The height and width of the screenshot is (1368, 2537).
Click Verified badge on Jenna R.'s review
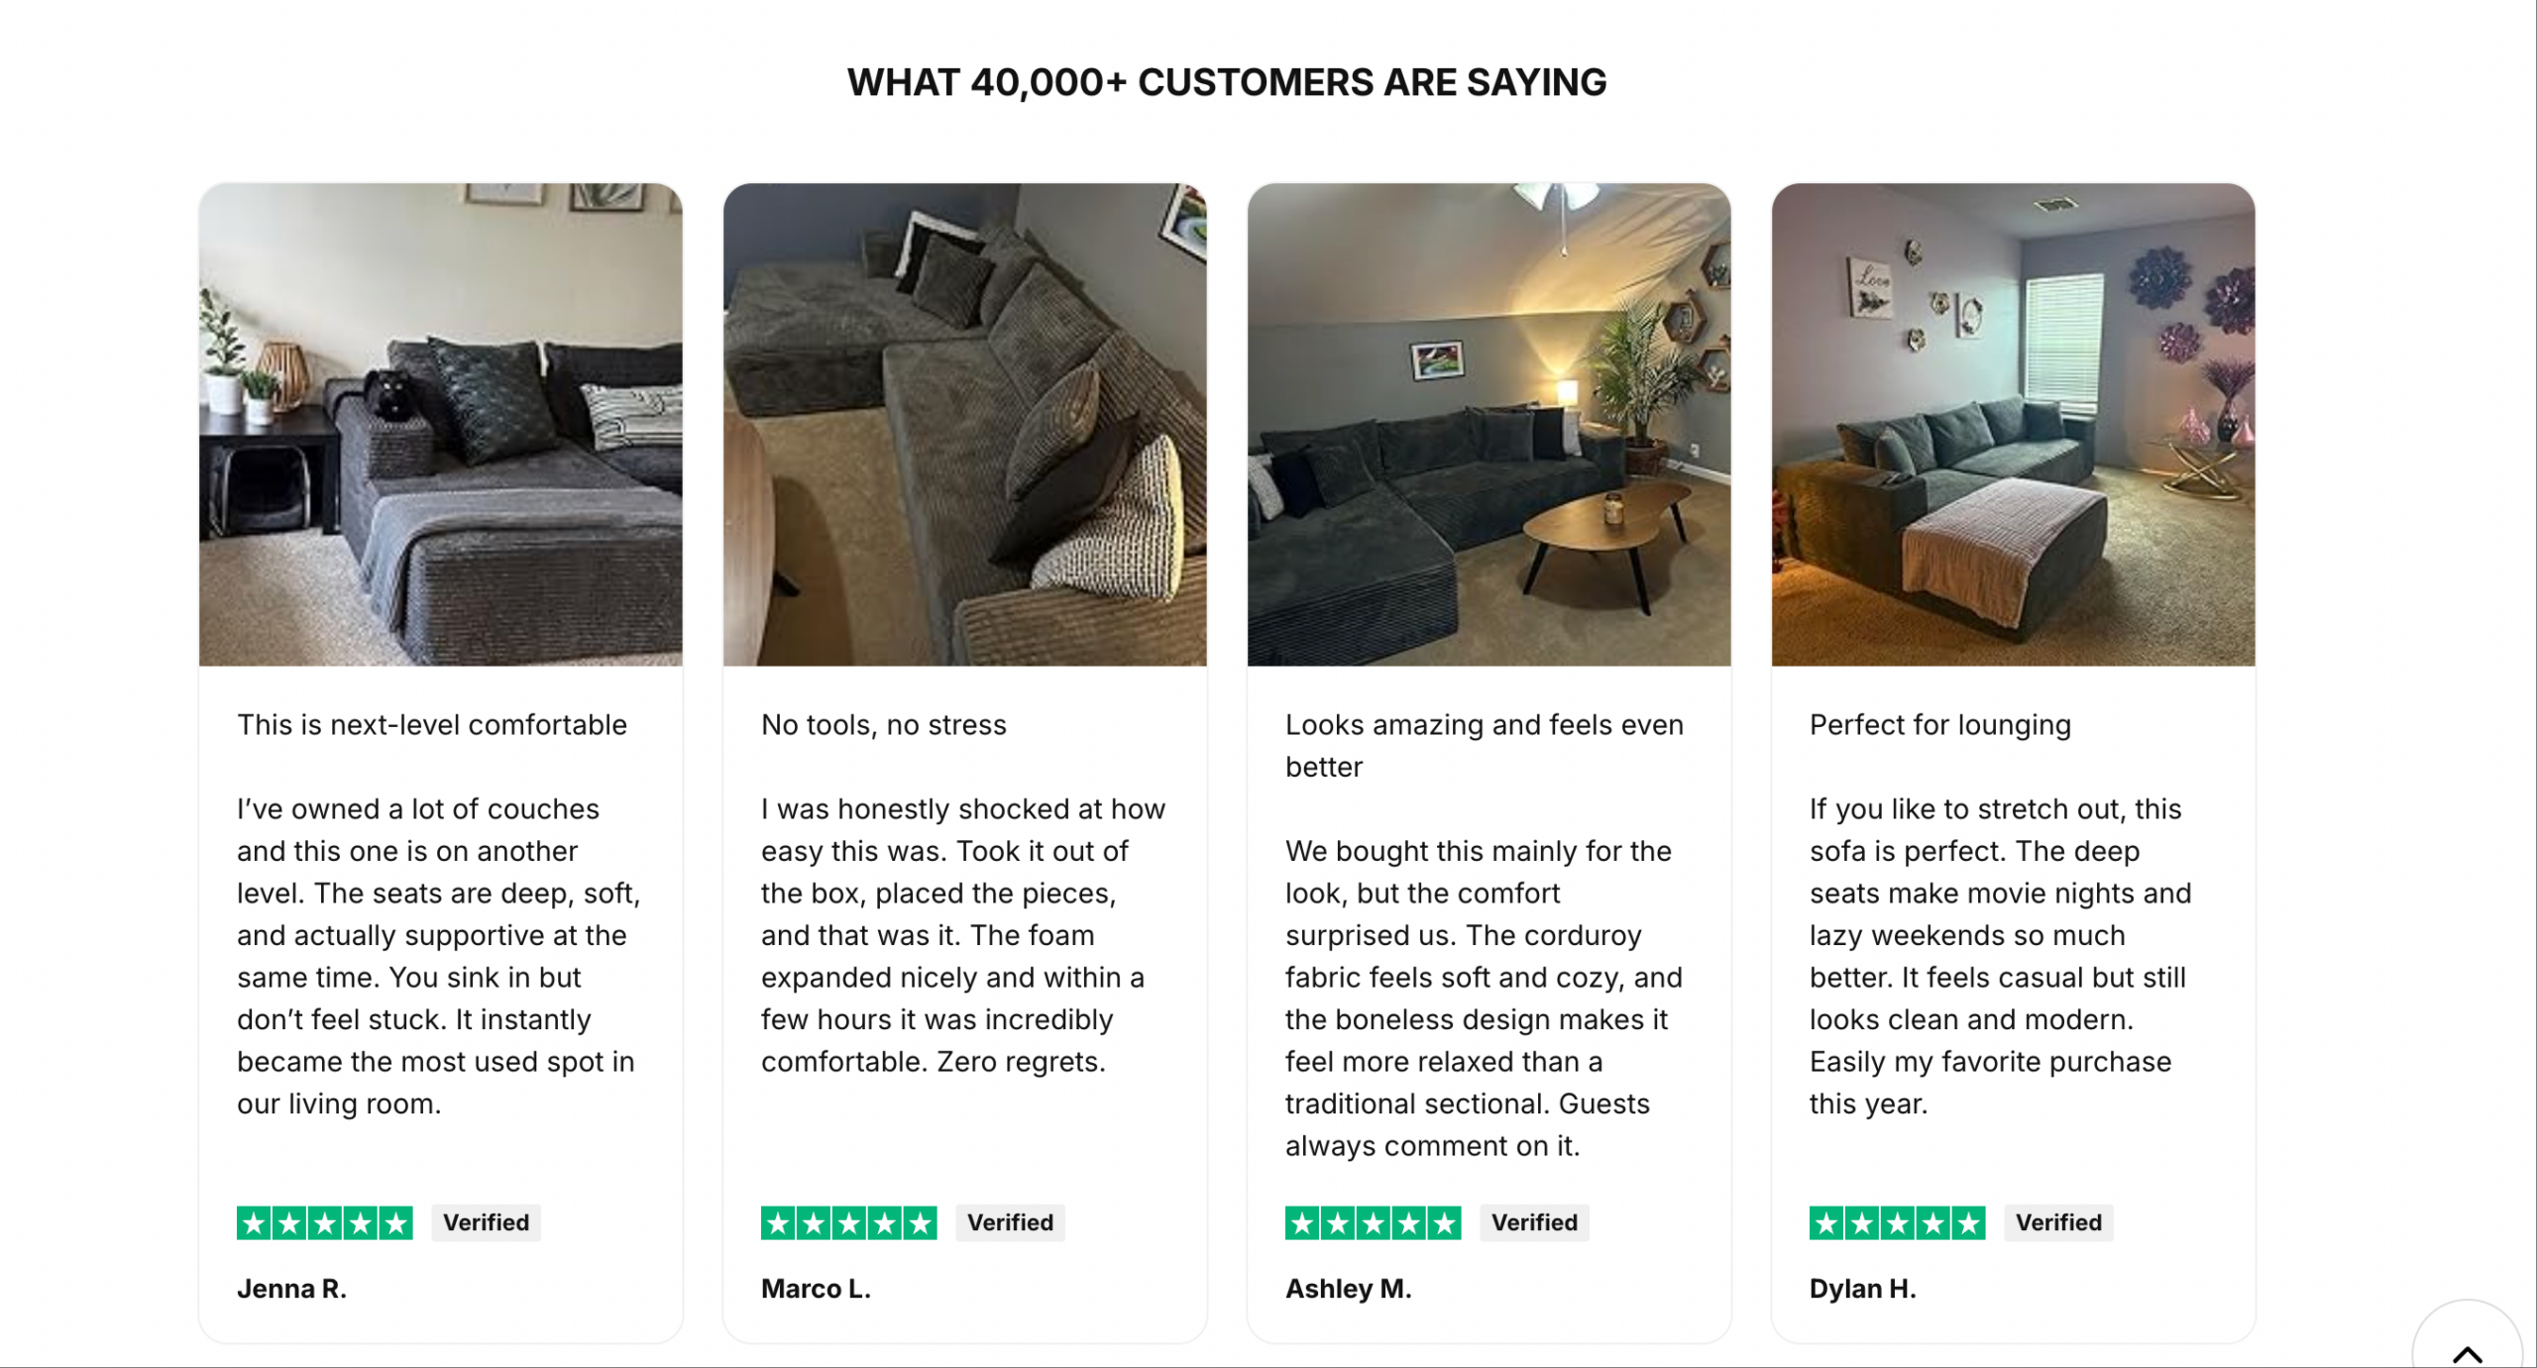tap(486, 1223)
